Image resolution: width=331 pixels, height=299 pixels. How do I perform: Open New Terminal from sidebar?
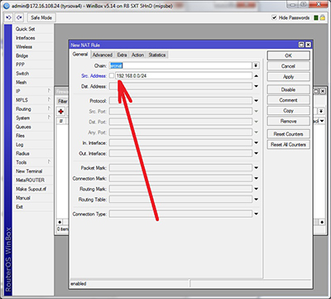click(33, 171)
